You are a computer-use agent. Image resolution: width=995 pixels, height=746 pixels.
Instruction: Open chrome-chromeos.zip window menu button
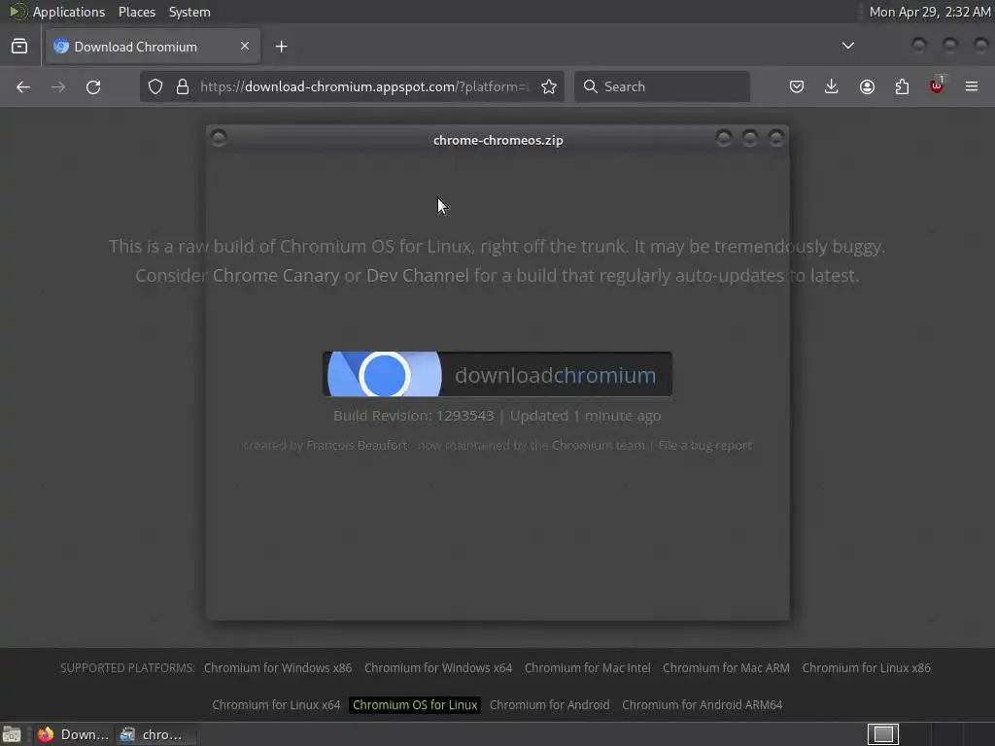219,138
